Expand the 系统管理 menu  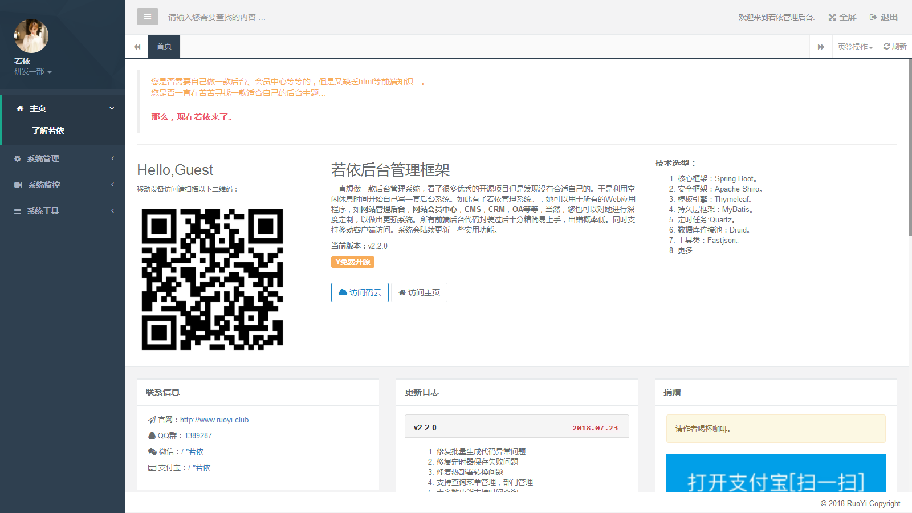click(x=63, y=158)
